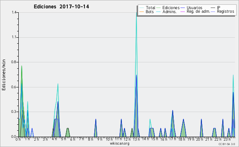Image resolution: width=239 pixels, height=147 pixels.
Task: Click the chart title Ediciones 2017-10-14
Action: click(x=61, y=7)
